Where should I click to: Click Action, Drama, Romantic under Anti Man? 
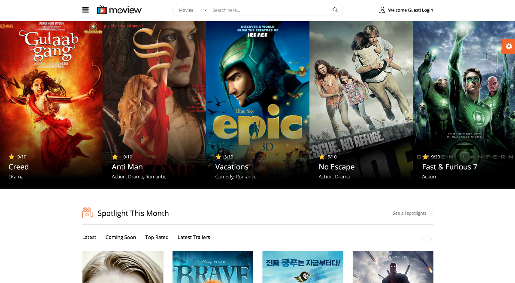[x=139, y=177]
